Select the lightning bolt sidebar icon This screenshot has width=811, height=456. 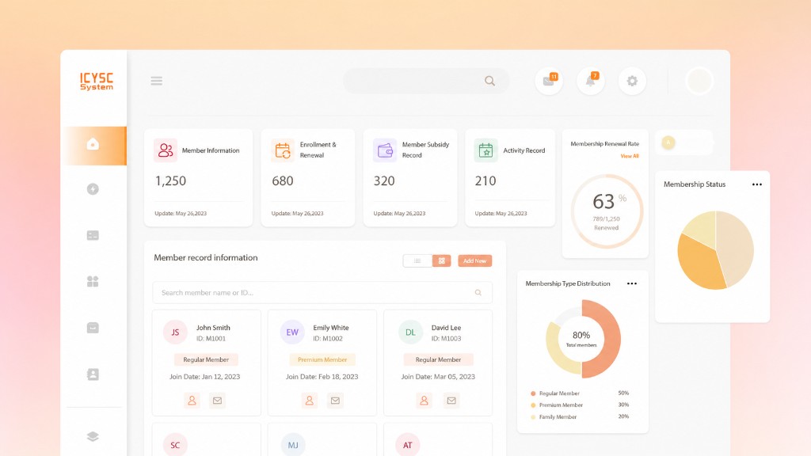point(93,189)
